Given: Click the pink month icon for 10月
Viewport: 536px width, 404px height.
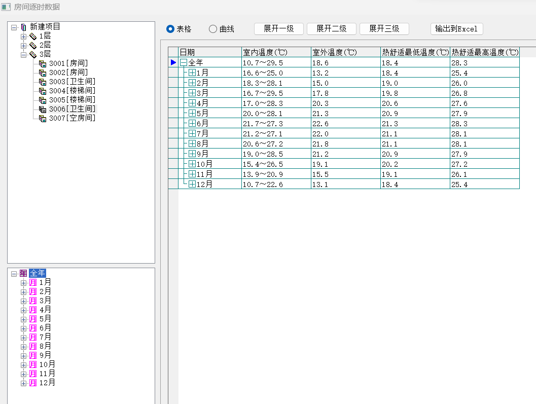Looking at the screenshot, I should (x=33, y=364).
